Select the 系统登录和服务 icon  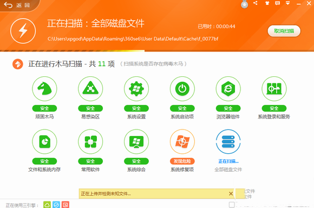(274, 89)
